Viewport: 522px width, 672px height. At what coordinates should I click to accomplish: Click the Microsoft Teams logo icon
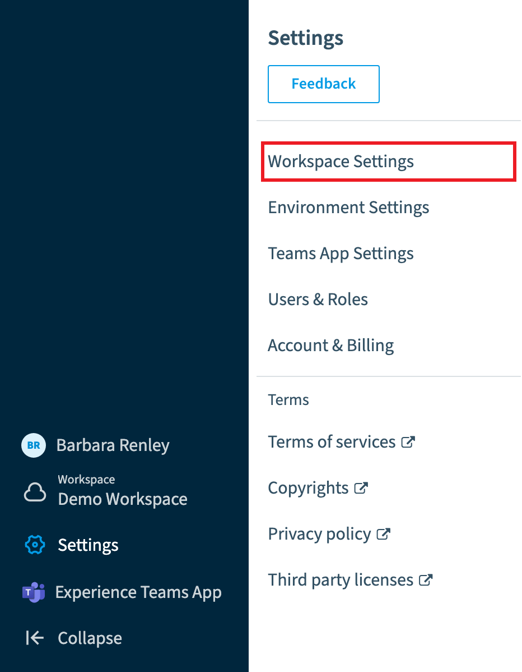point(34,592)
